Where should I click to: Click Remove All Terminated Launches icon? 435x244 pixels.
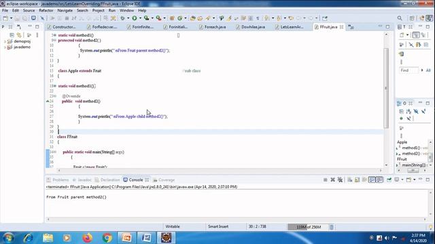340,180
